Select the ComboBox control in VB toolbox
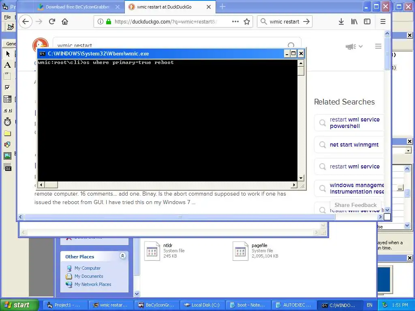Image resolution: width=415 pixels, height=311 pixels. point(8,99)
